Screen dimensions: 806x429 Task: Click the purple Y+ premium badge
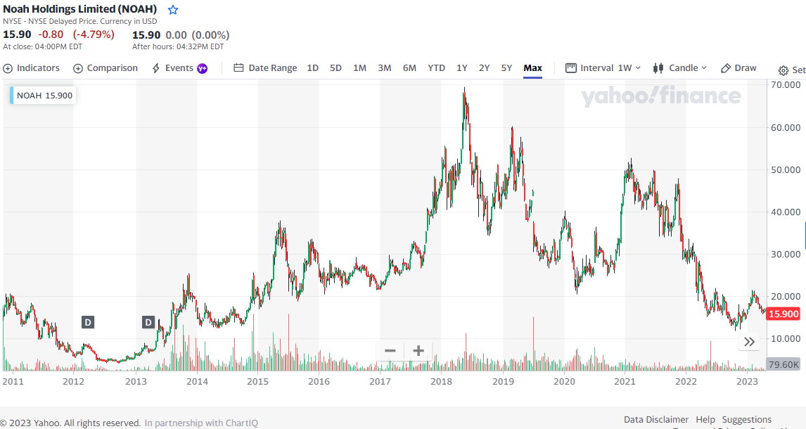pos(203,68)
